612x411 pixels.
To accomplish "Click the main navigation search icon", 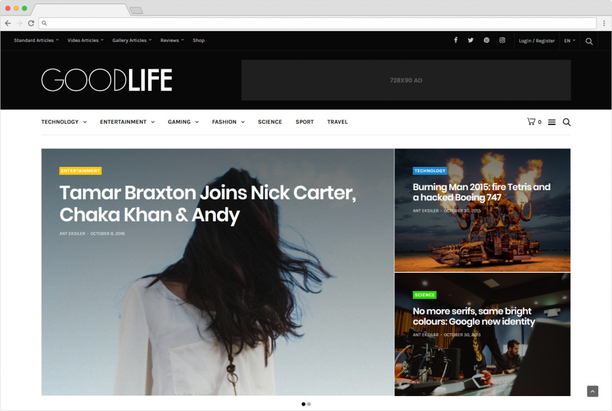I will pyautogui.click(x=567, y=122).
